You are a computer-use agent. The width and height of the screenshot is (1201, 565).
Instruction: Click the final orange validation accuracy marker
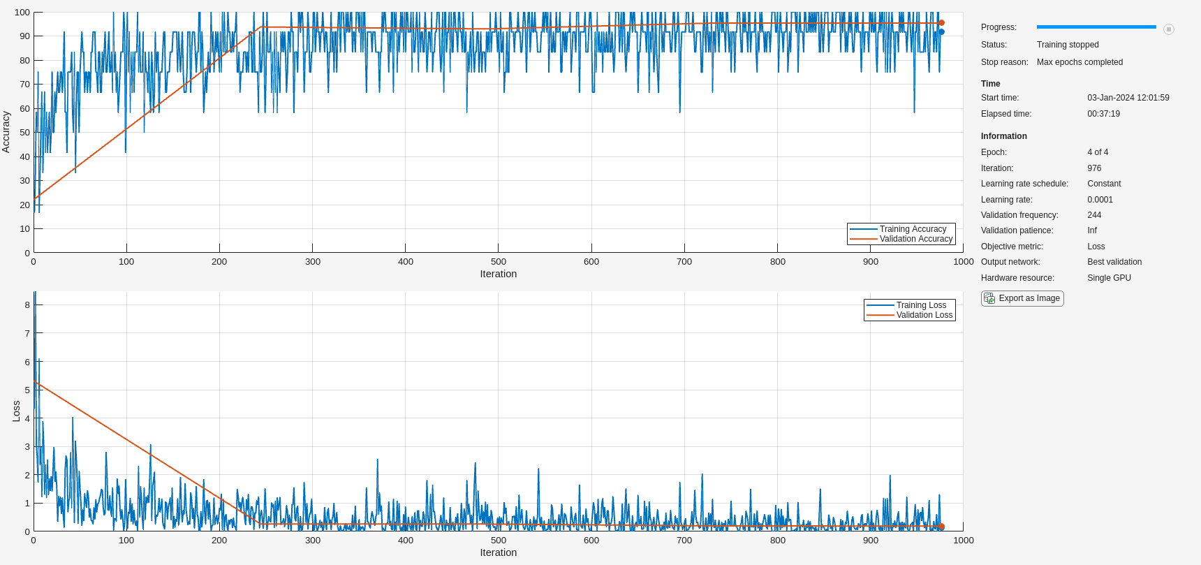[x=941, y=22]
